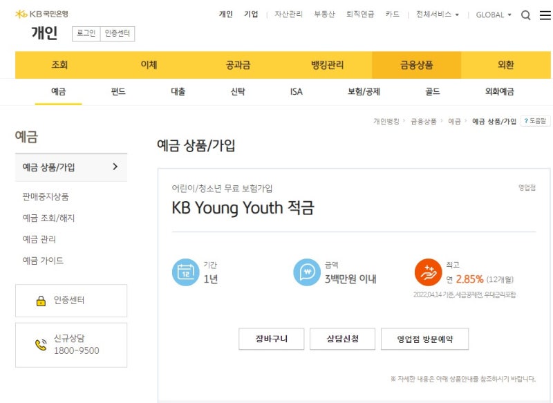Click the phone icon beside 신규상담
This screenshot has width=553, height=403.
(41, 345)
